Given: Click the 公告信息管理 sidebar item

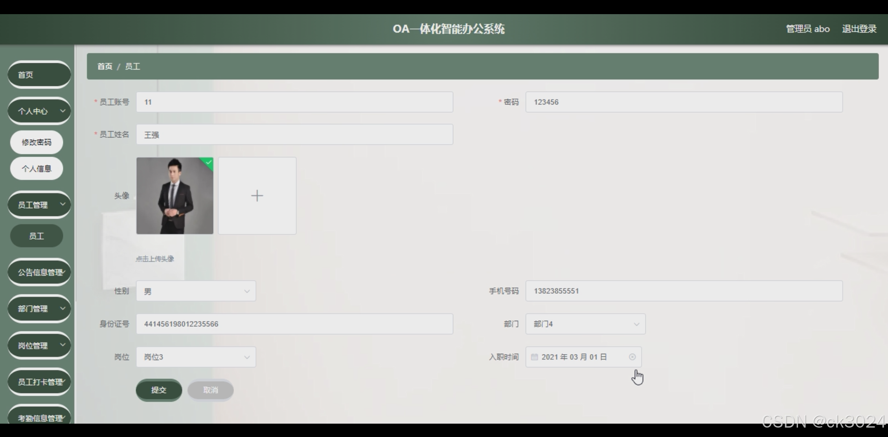Looking at the screenshot, I should coord(39,272).
